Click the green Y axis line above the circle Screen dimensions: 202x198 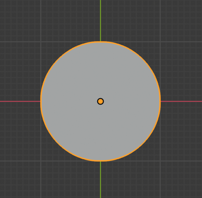tap(100, 20)
